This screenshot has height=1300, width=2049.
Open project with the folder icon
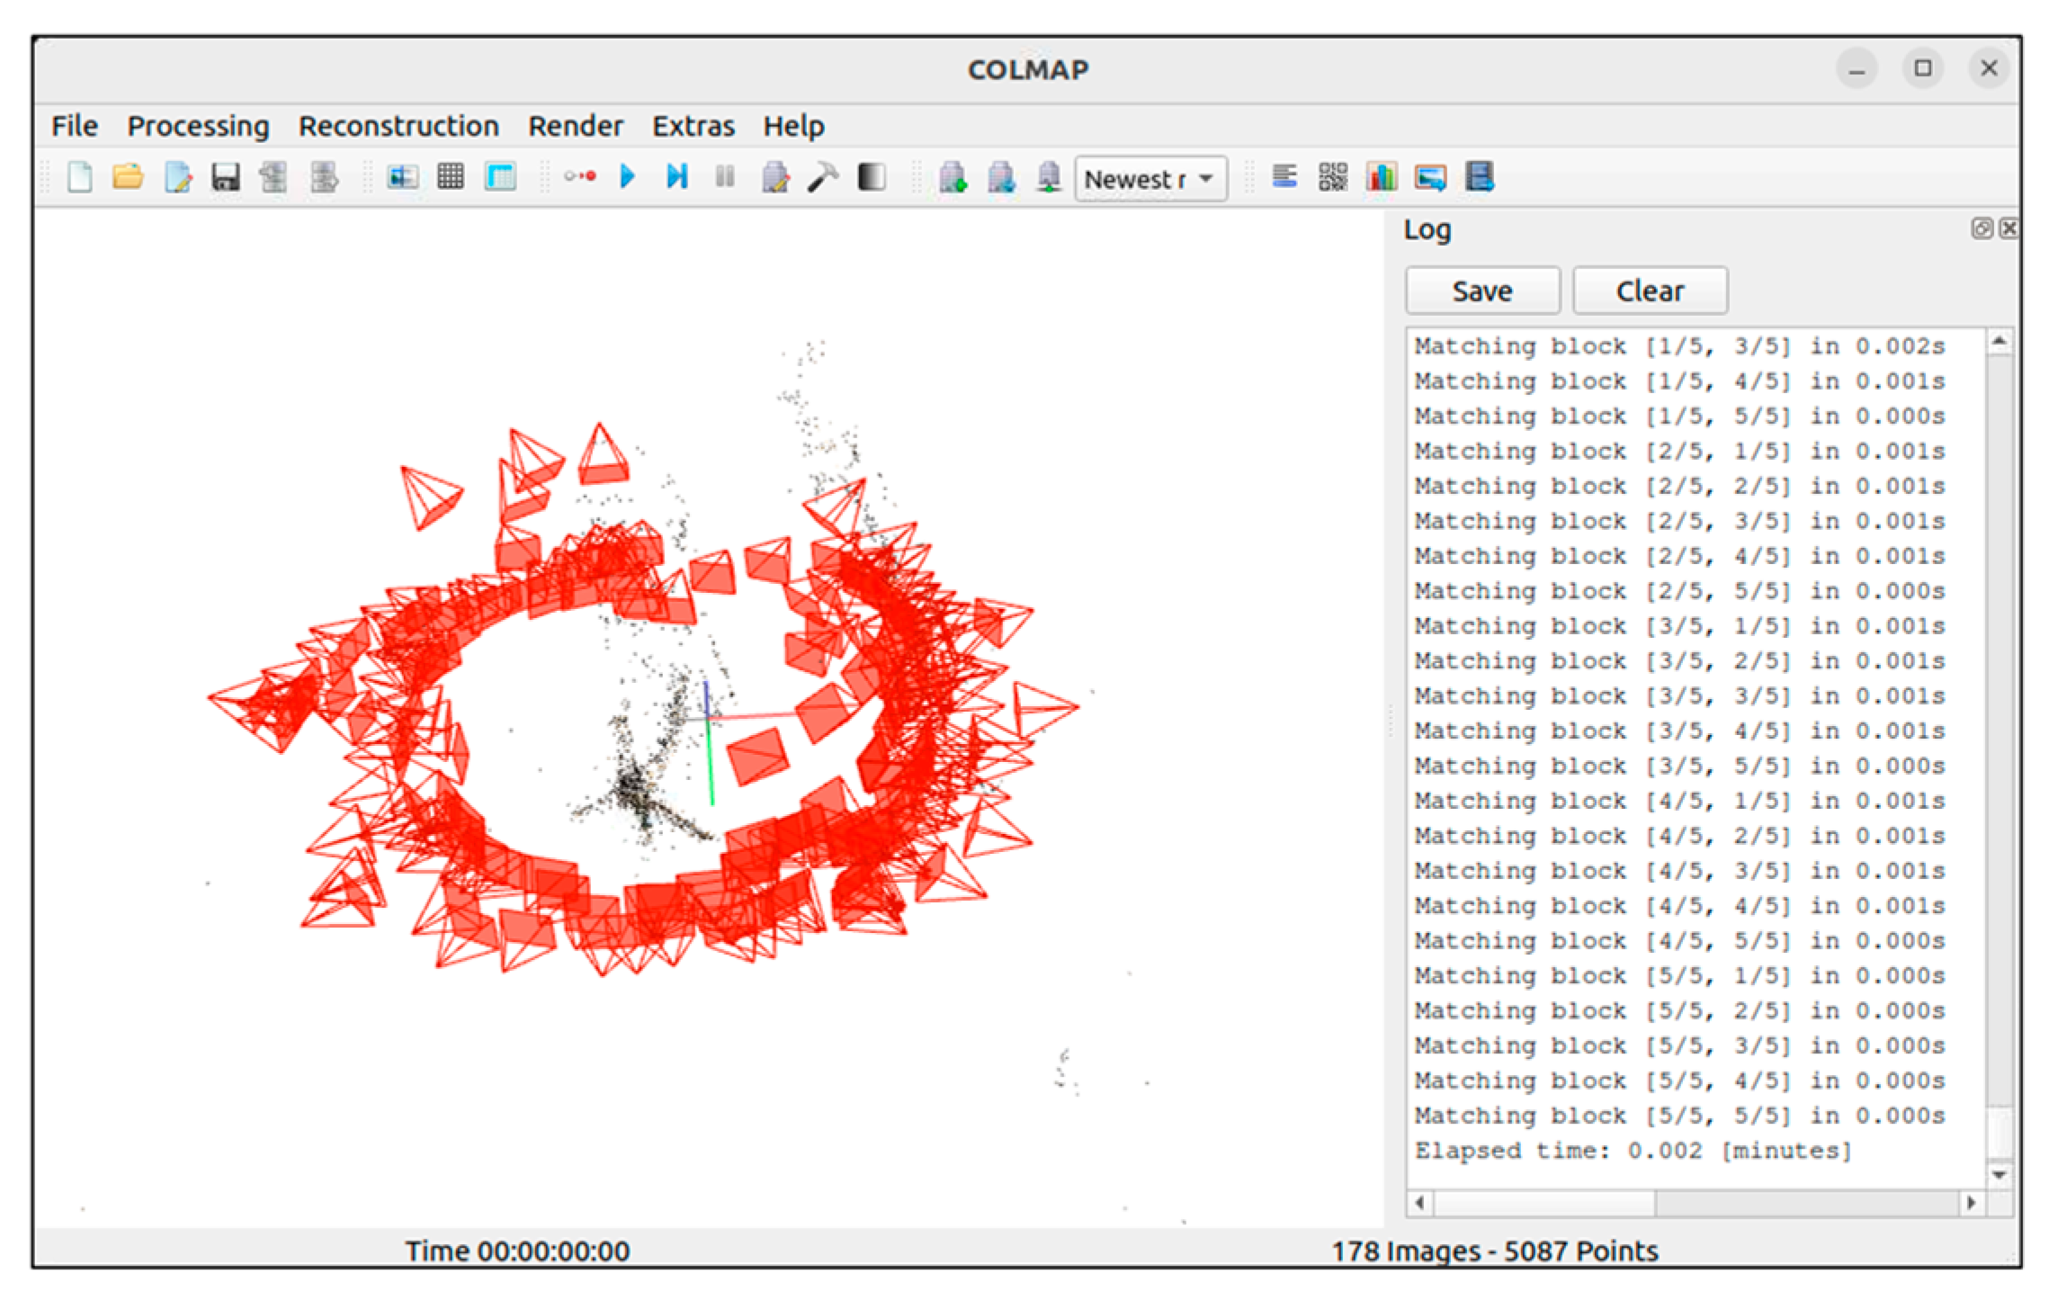[128, 177]
